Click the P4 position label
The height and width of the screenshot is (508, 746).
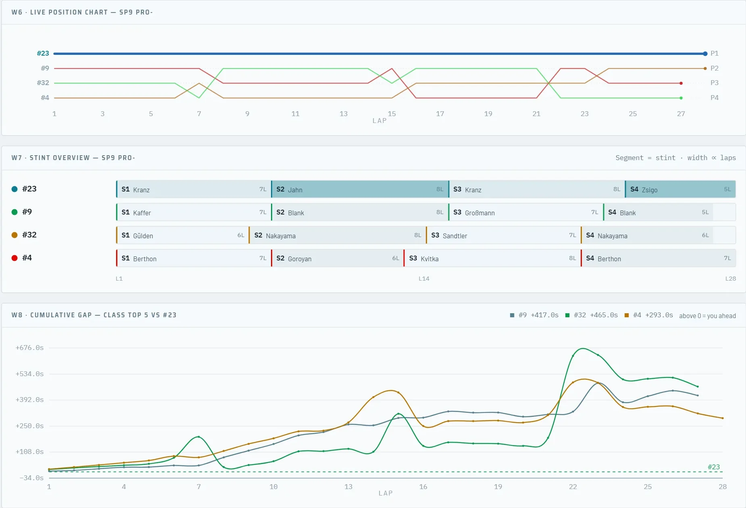(714, 98)
